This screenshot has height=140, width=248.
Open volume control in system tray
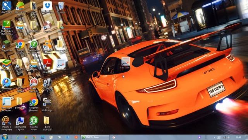(x=229, y=137)
